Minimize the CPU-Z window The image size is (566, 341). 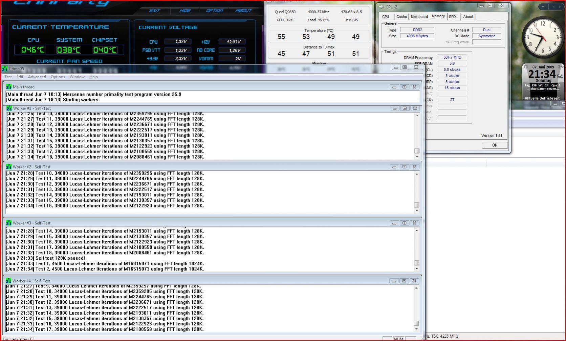(481, 6)
